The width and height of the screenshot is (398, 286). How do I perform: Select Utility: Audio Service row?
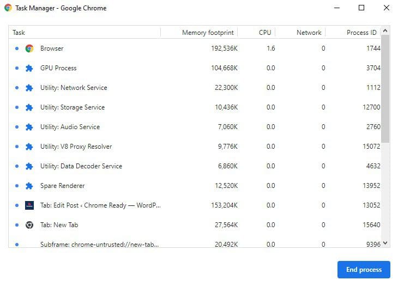pos(195,127)
